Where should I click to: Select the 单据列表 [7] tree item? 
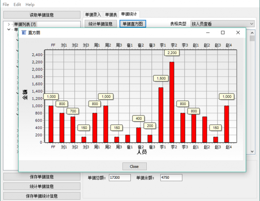click(x=25, y=24)
